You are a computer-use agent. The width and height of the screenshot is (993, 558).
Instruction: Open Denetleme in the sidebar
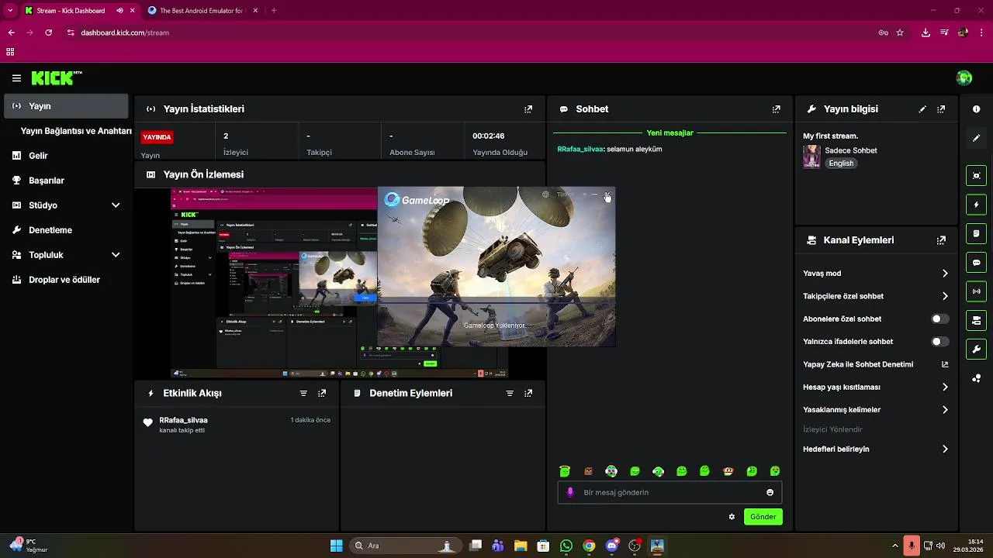tap(66, 230)
